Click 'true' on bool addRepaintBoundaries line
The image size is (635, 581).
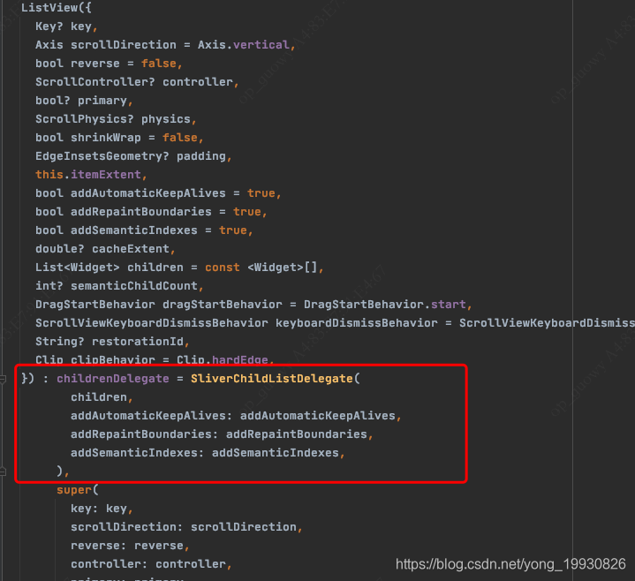click(x=247, y=212)
